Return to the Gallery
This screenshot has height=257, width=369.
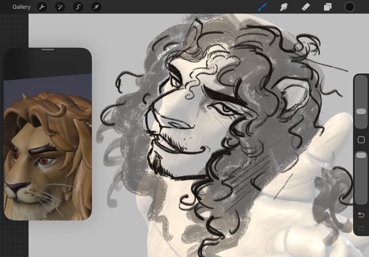pyautogui.click(x=21, y=6)
